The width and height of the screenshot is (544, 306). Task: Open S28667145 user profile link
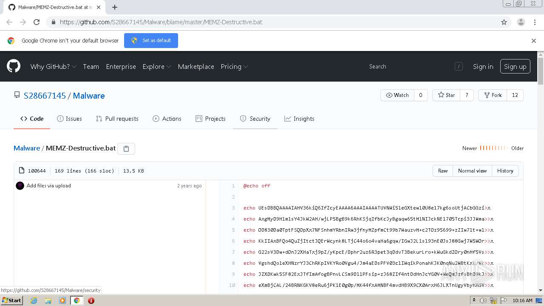click(x=45, y=96)
